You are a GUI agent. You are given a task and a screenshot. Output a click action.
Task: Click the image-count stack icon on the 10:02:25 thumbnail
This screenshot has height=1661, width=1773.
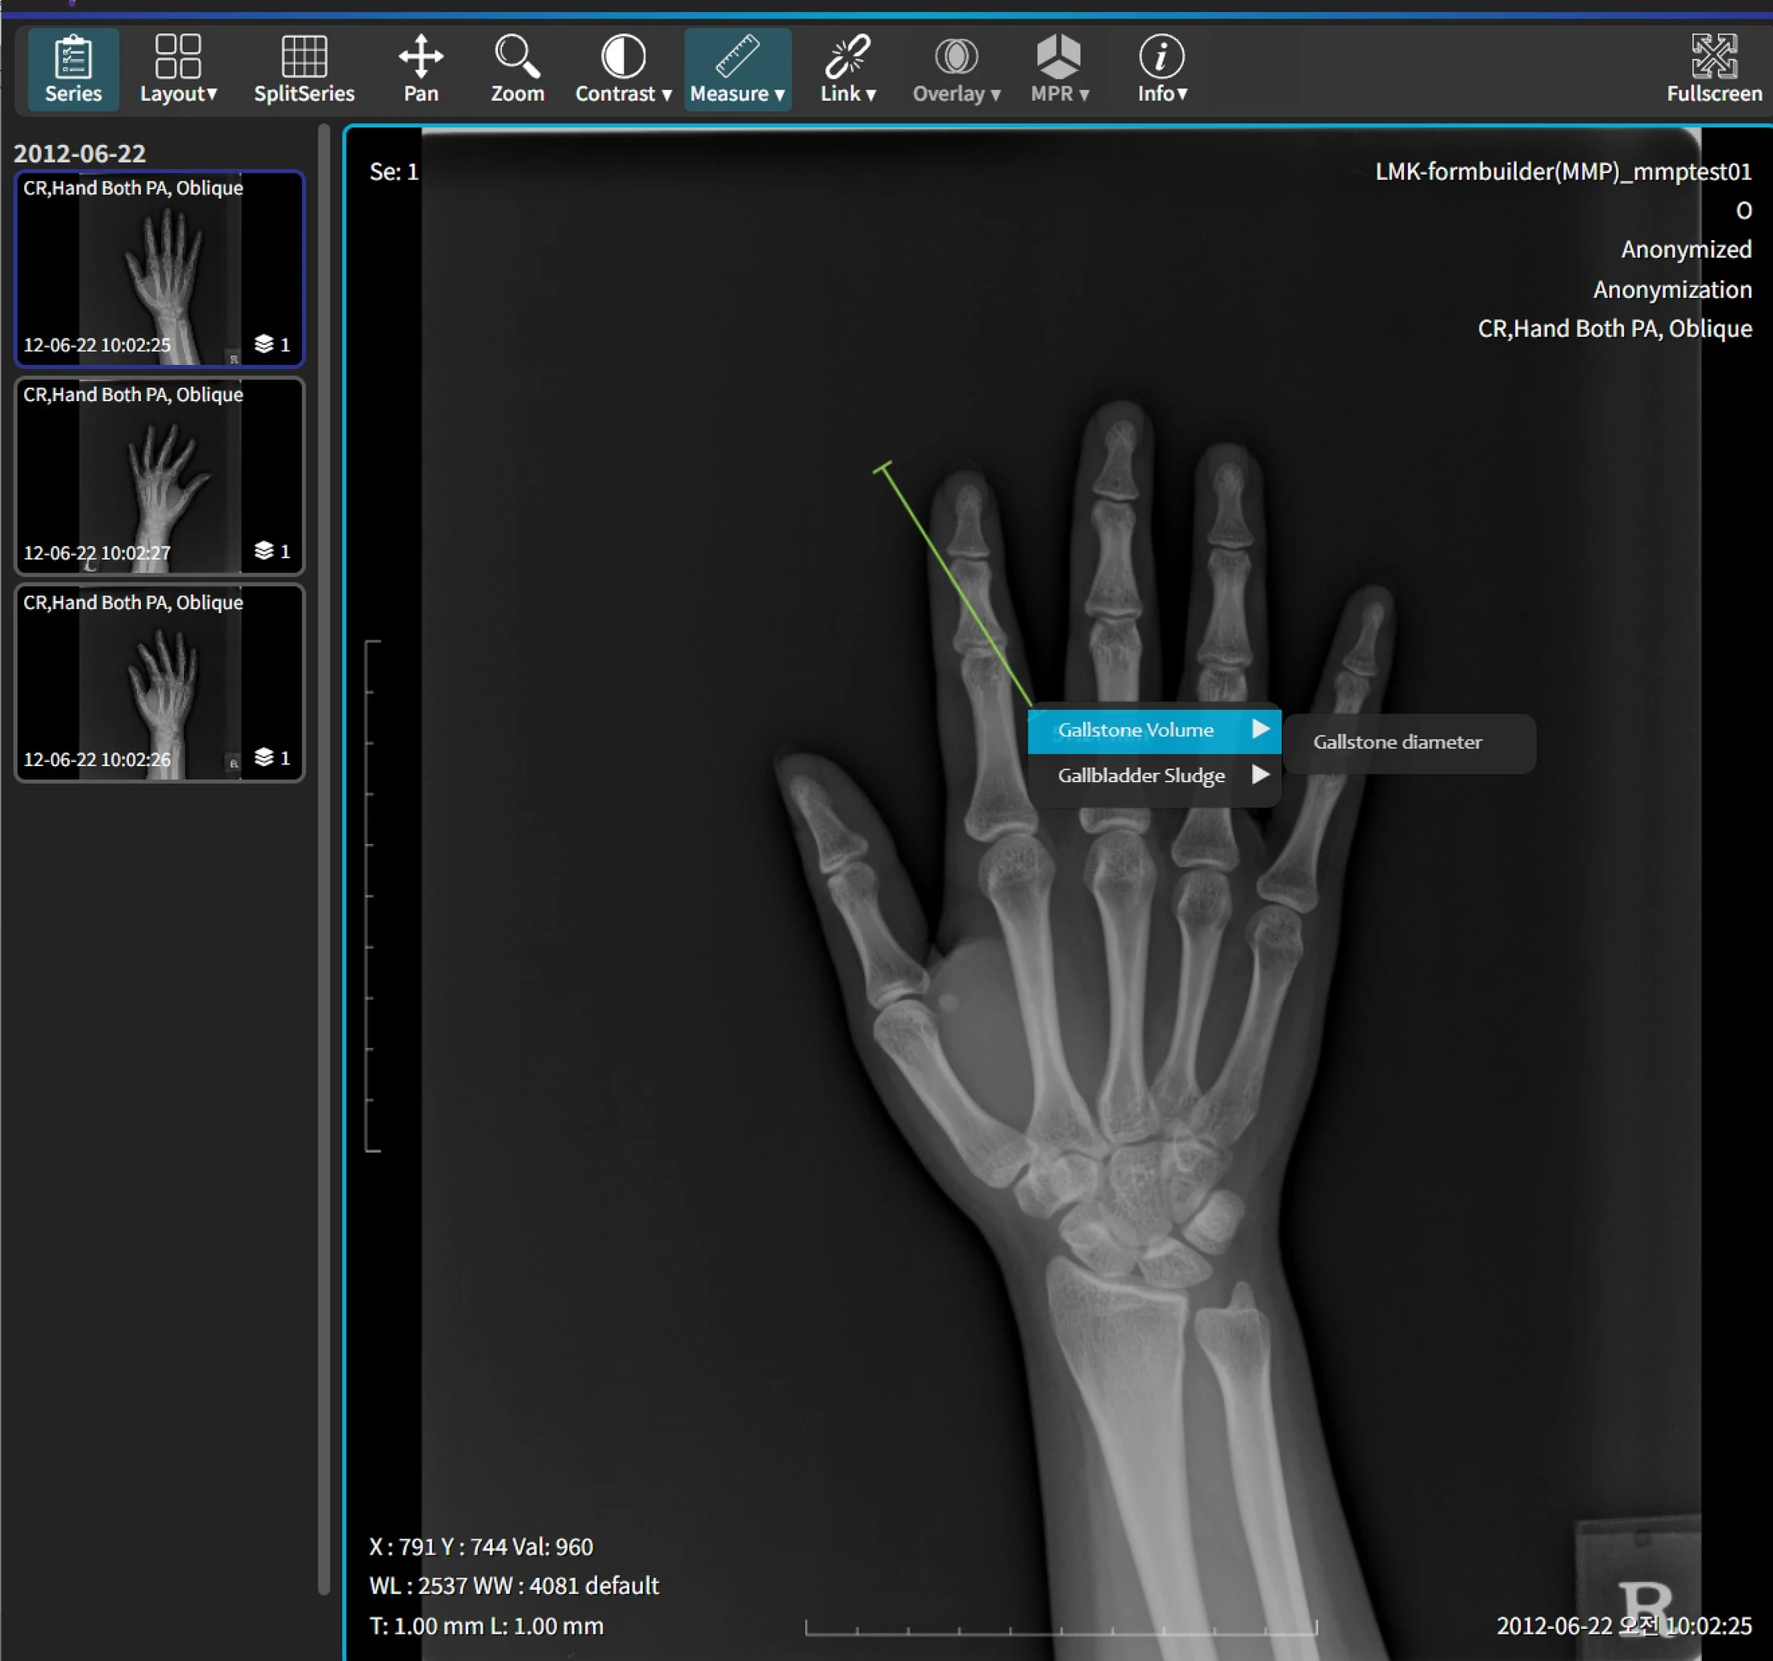click(x=264, y=344)
